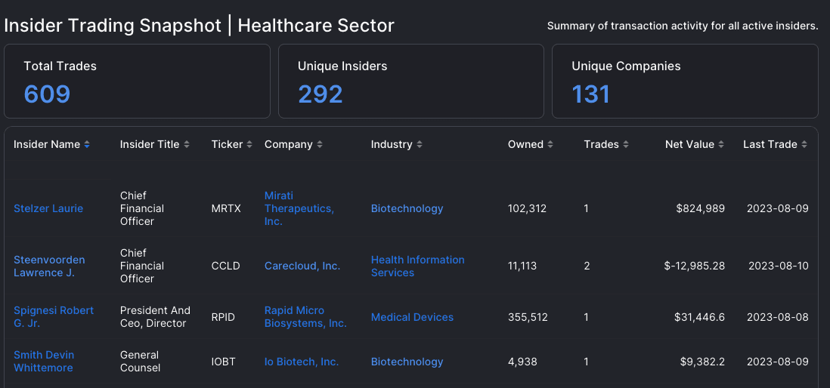Open Biotechnology industry link in Stelzer row
Viewport: 830px width, 388px height.
point(407,208)
